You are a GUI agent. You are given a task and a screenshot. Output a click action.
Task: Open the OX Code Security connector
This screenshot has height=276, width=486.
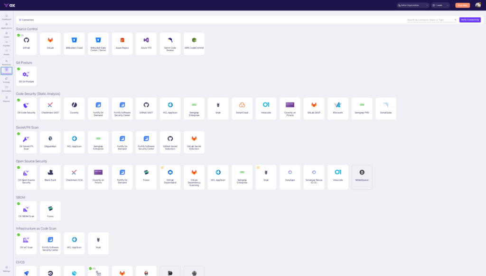(27, 109)
